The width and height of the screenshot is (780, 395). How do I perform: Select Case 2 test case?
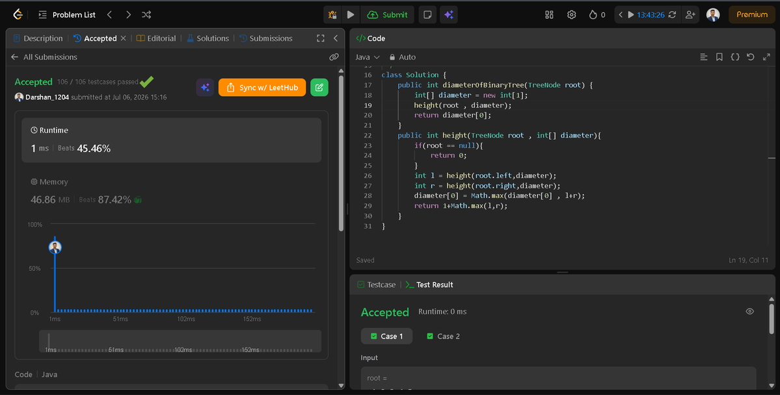coord(443,337)
